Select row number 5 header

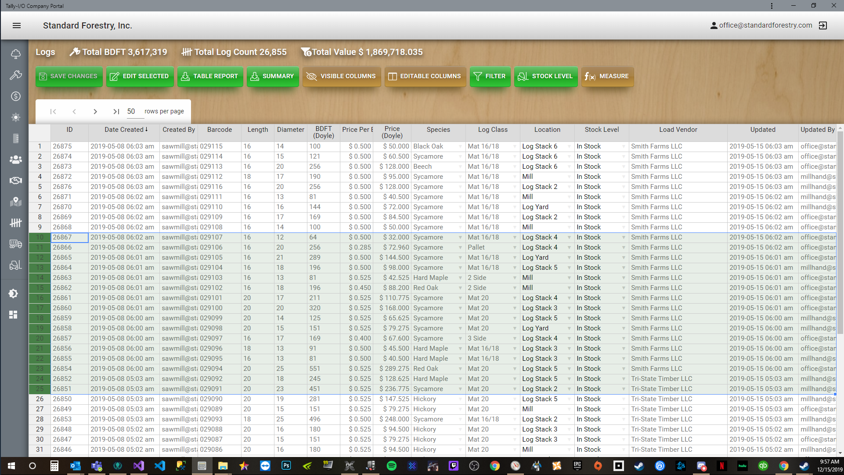point(40,187)
